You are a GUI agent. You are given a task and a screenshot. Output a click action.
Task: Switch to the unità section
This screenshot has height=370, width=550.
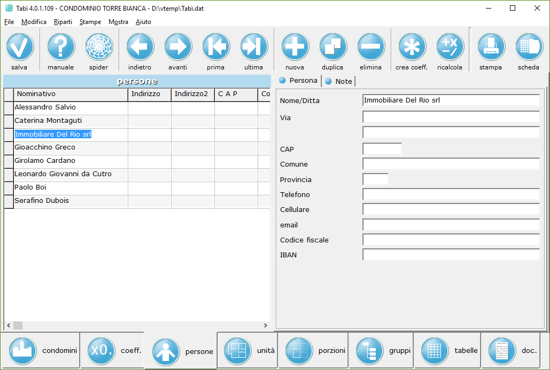coord(248,351)
